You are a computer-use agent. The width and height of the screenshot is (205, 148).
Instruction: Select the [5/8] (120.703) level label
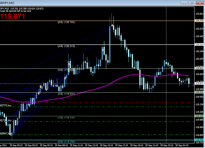(66, 22)
